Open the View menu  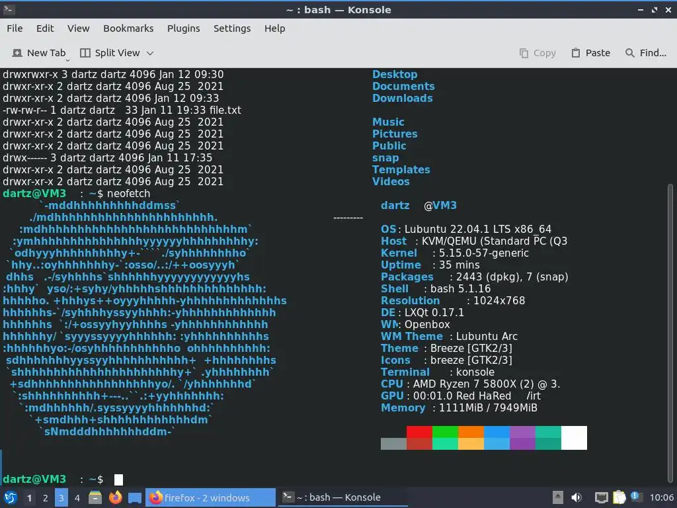78,28
